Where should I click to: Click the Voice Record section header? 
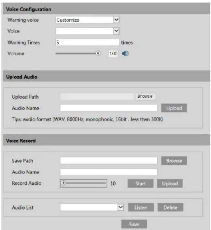(x=107, y=140)
